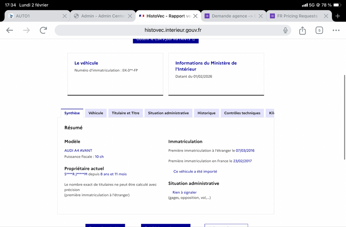Screen dimensions: 346x227
Task: Tap the microphone icon in address bar
Action: 285,30
